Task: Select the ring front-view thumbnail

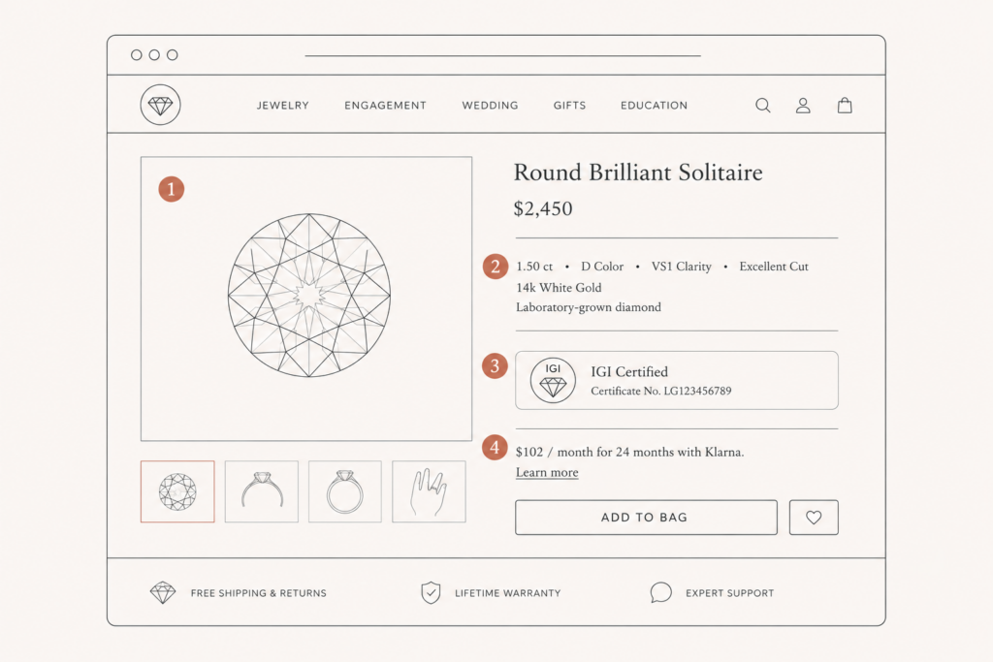Action: point(345,491)
